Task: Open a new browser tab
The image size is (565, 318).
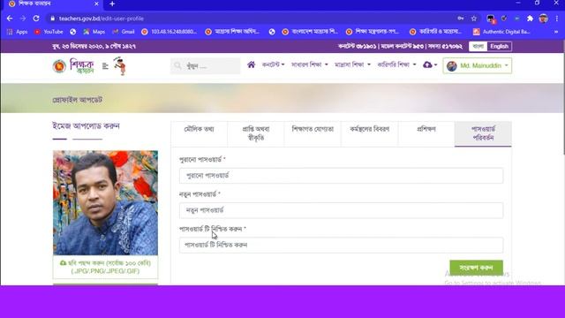Action: [x=112, y=4]
